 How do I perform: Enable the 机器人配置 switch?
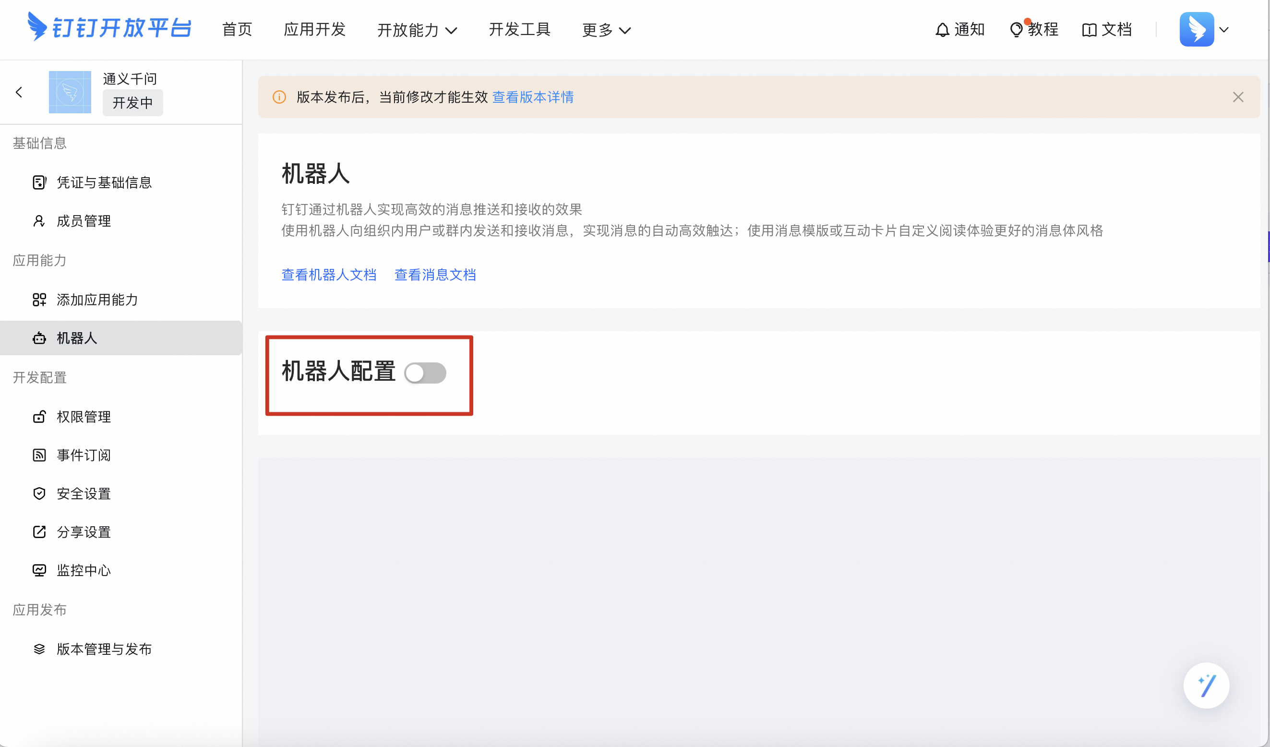pos(425,373)
